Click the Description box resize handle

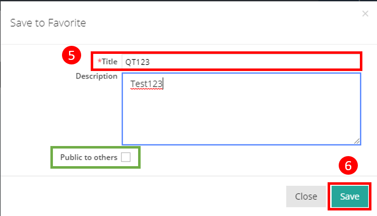pos(357,141)
